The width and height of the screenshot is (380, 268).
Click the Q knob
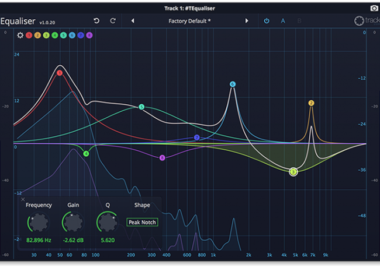(108, 223)
